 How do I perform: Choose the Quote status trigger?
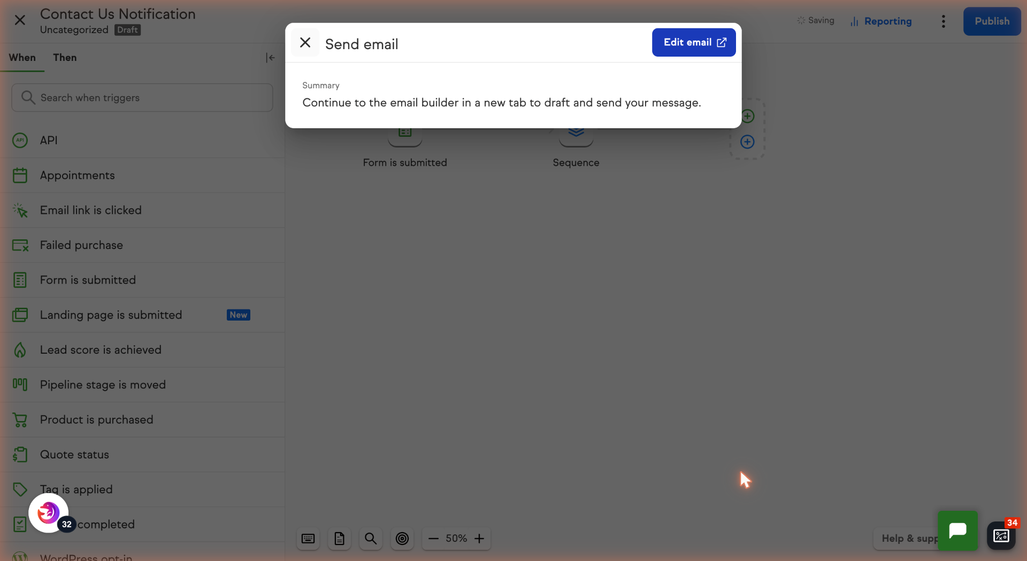[x=142, y=455]
